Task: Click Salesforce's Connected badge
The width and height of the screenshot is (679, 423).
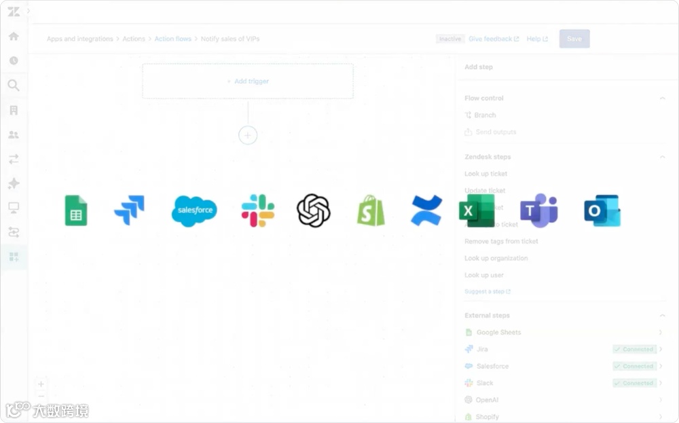Action: coord(634,366)
